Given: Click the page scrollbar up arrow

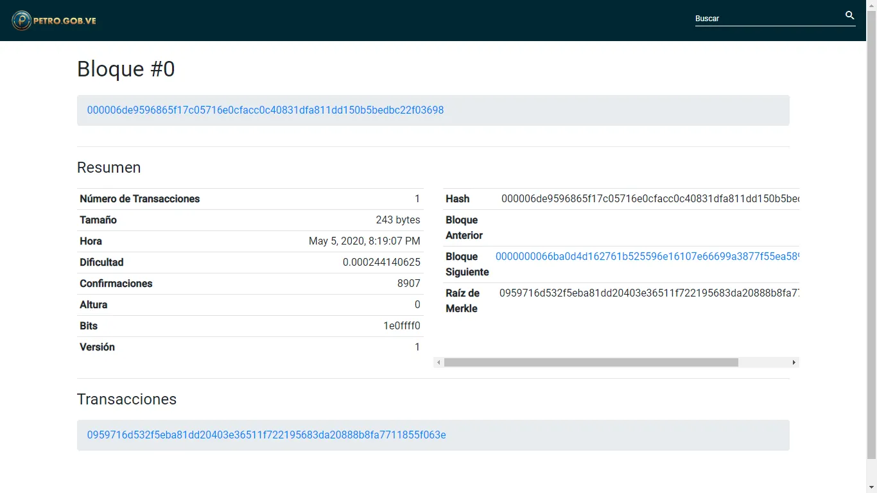Looking at the screenshot, I should tap(871, 4).
